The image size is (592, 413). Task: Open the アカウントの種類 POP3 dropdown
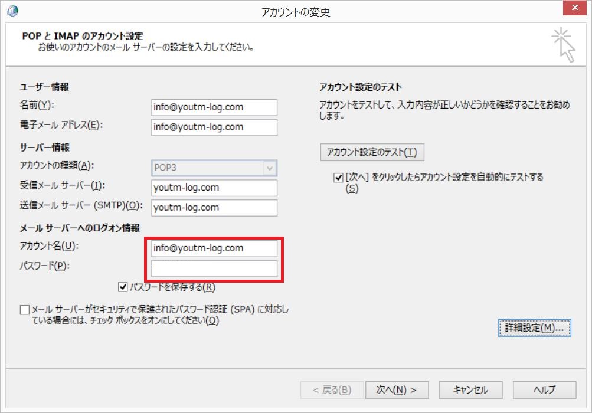coord(214,168)
